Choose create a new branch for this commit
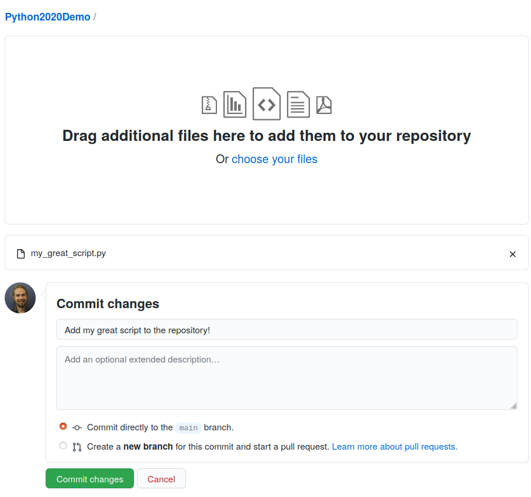Image resolution: width=531 pixels, height=497 pixels. click(x=63, y=446)
